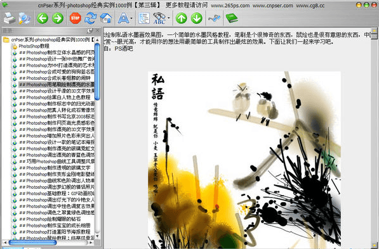This screenshot has height=249, width=379.
Task: Open Photoshop制作变形金刚电影壁纸 topic
Action: pyautogui.click(x=57, y=174)
